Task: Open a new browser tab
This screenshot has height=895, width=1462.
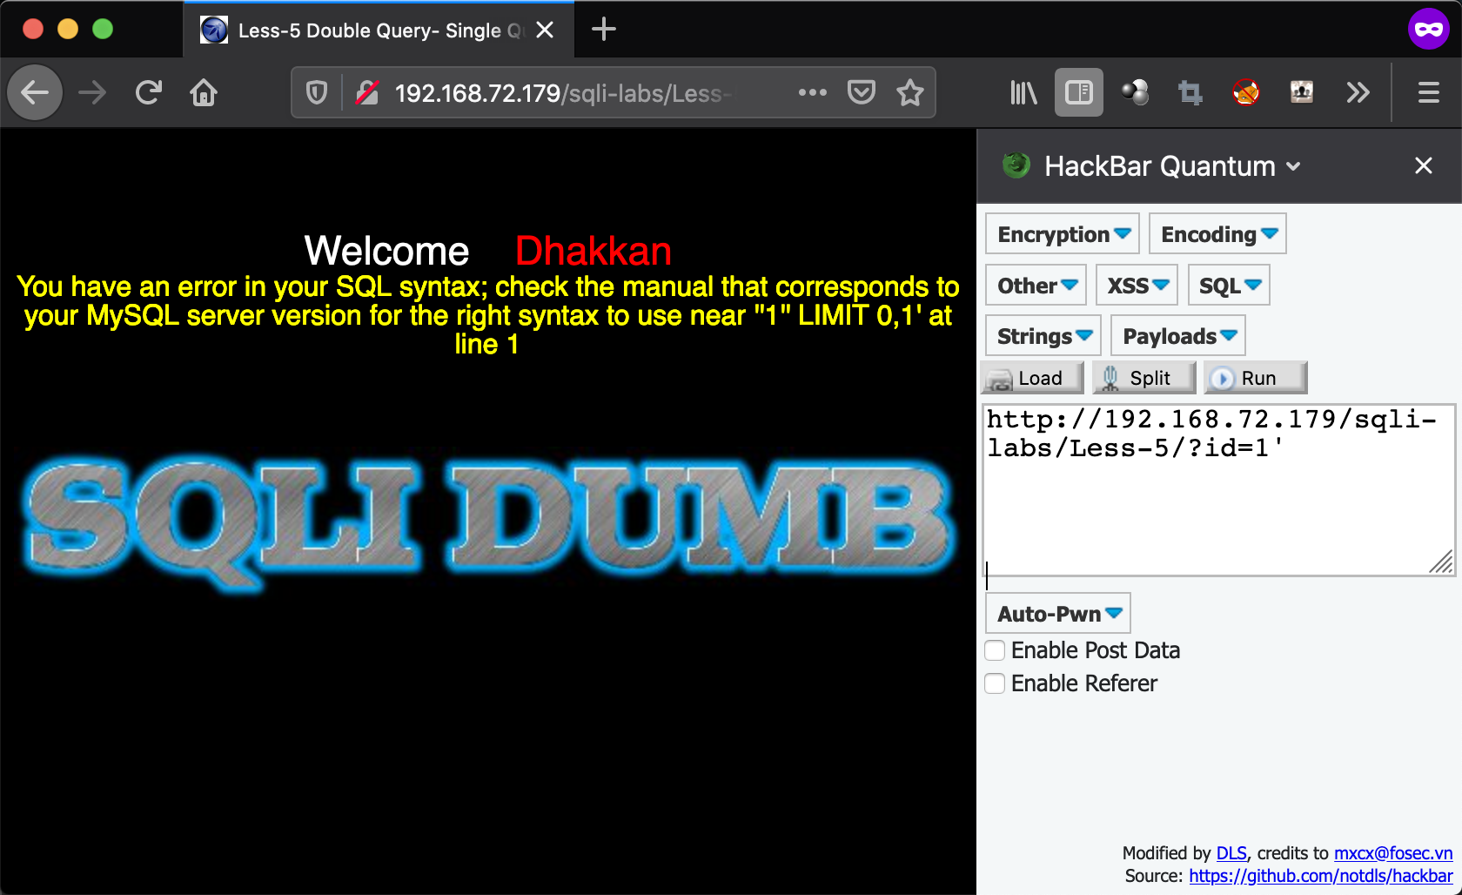Action: (x=603, y=30)
